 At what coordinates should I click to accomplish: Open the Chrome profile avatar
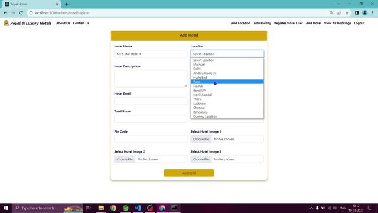[365, 13]
